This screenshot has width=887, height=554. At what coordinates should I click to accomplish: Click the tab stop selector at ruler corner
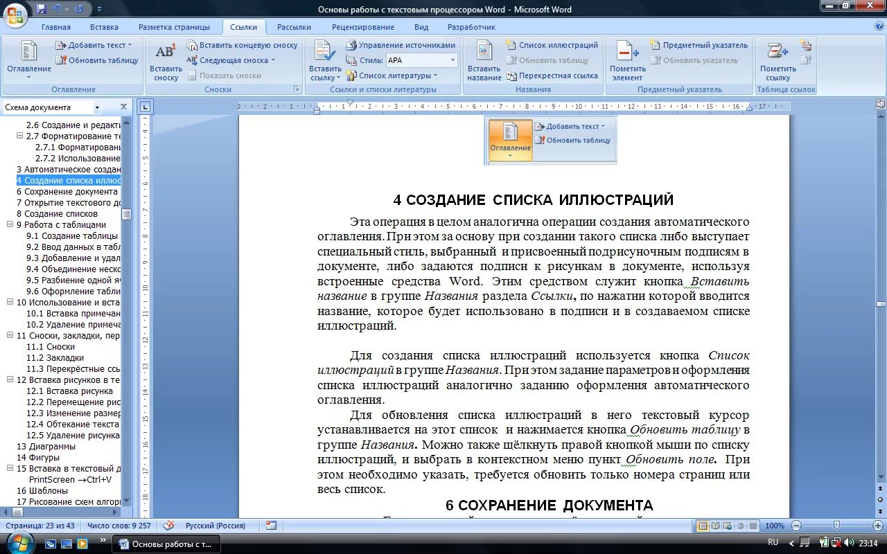[x=146, y=107]
